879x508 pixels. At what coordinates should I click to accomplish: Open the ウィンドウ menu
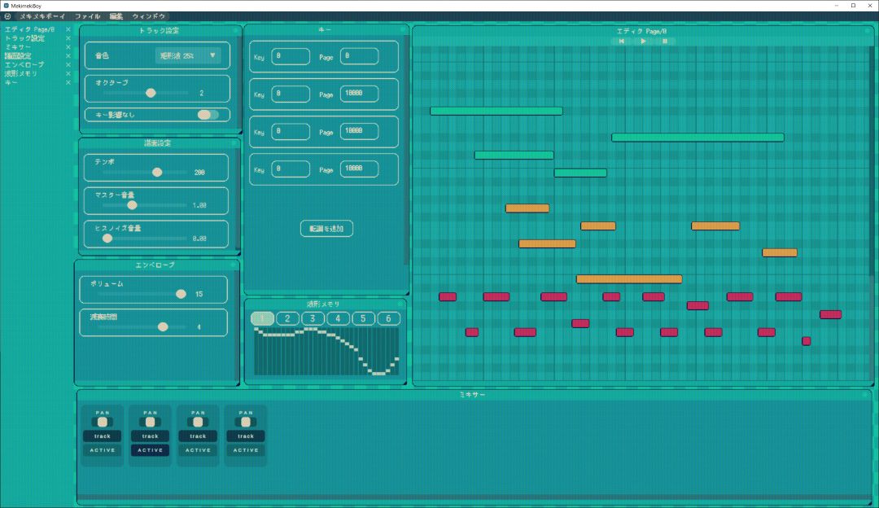[149, 16]
